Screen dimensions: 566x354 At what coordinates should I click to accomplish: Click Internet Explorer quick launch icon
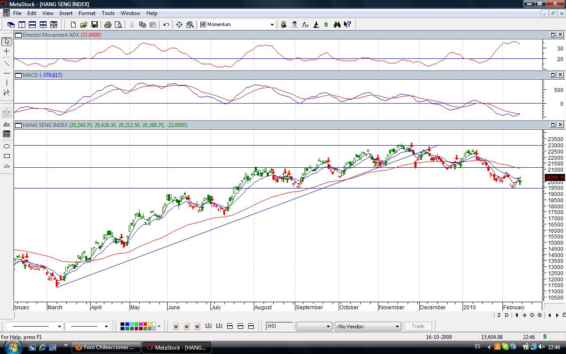click(42, 347)
